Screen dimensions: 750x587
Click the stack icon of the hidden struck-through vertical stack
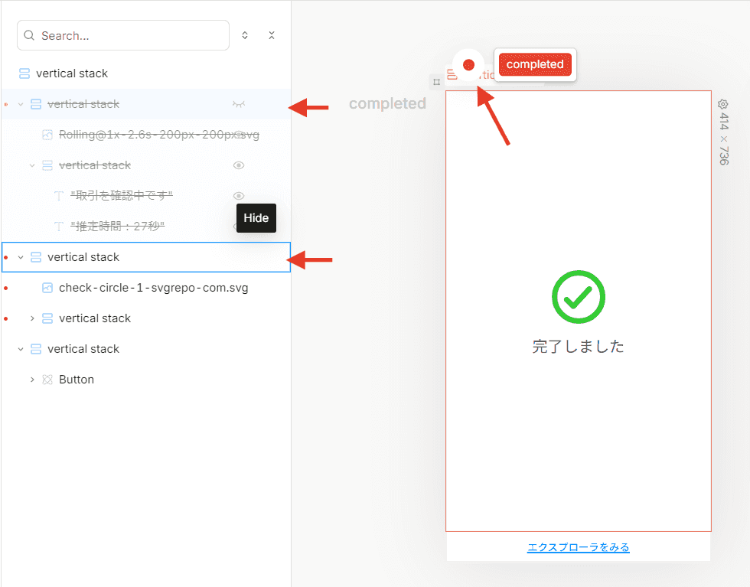(36, 104)
